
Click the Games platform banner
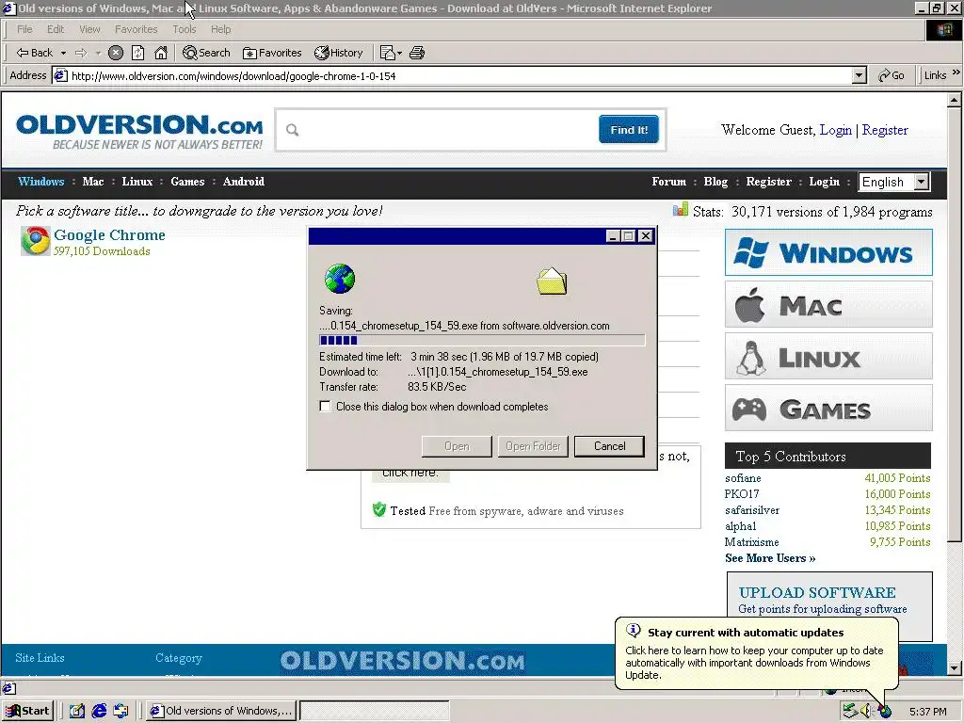coord(828,408)
